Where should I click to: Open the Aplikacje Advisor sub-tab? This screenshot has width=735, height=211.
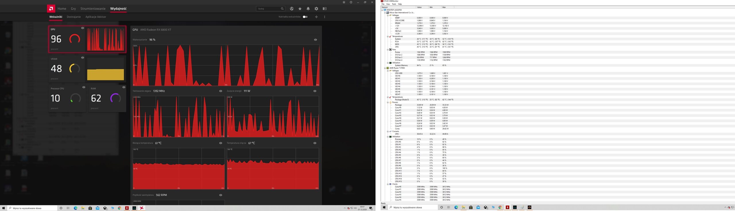pyautogui.click(x=96, y=17)
